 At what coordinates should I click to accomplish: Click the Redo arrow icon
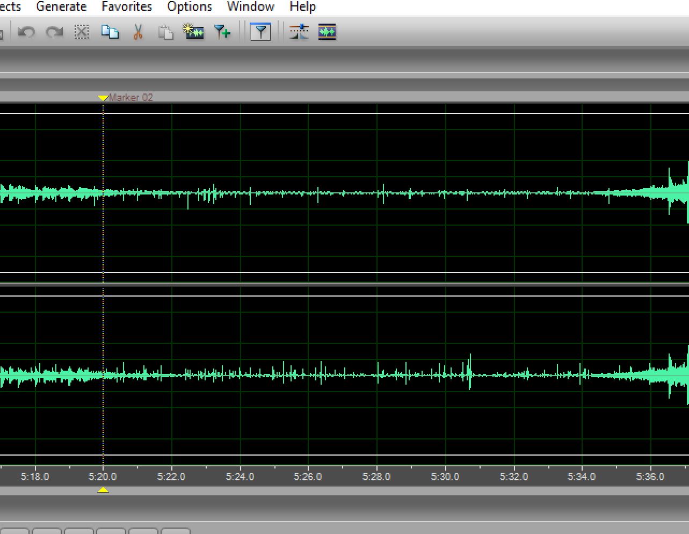point(54,32)
